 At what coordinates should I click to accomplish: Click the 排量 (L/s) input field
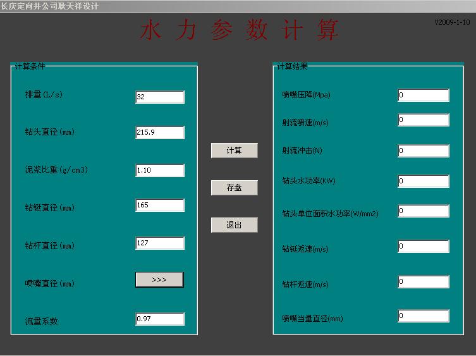(x=160, y=97)
